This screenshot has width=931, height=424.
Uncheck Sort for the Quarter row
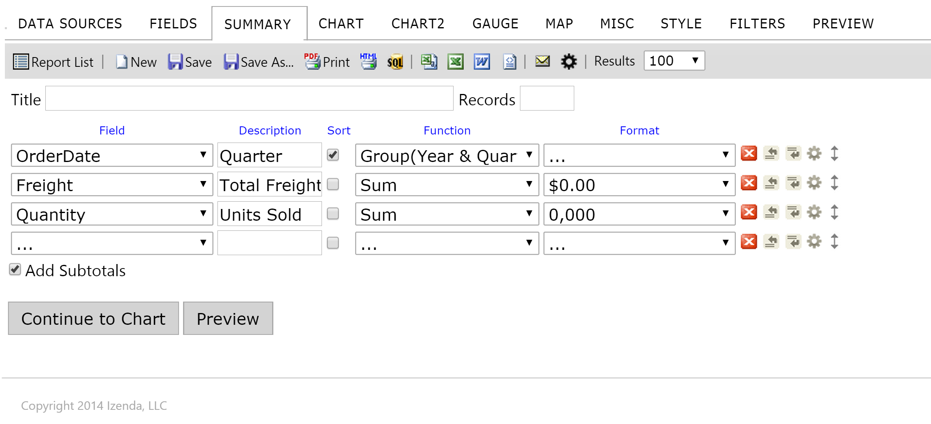pyautogui.click(x=333, y=155)
